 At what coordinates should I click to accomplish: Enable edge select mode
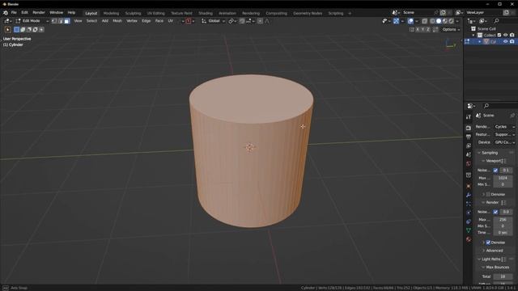61,21
